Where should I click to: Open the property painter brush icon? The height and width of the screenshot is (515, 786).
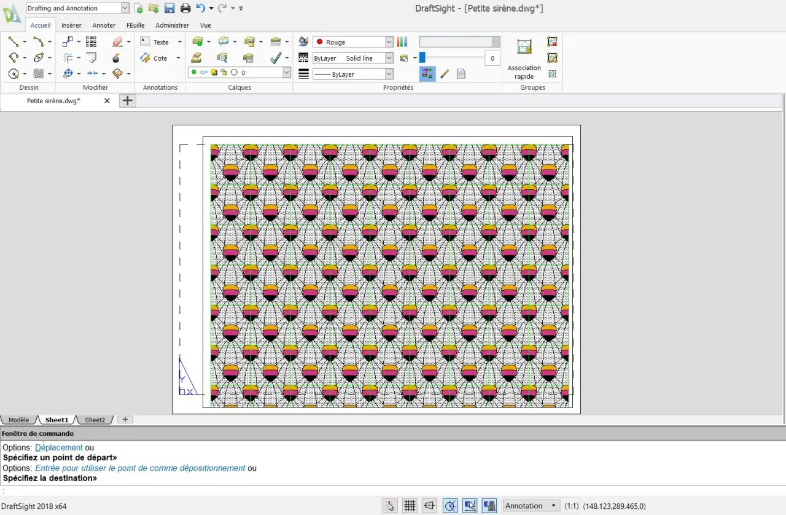445,74
